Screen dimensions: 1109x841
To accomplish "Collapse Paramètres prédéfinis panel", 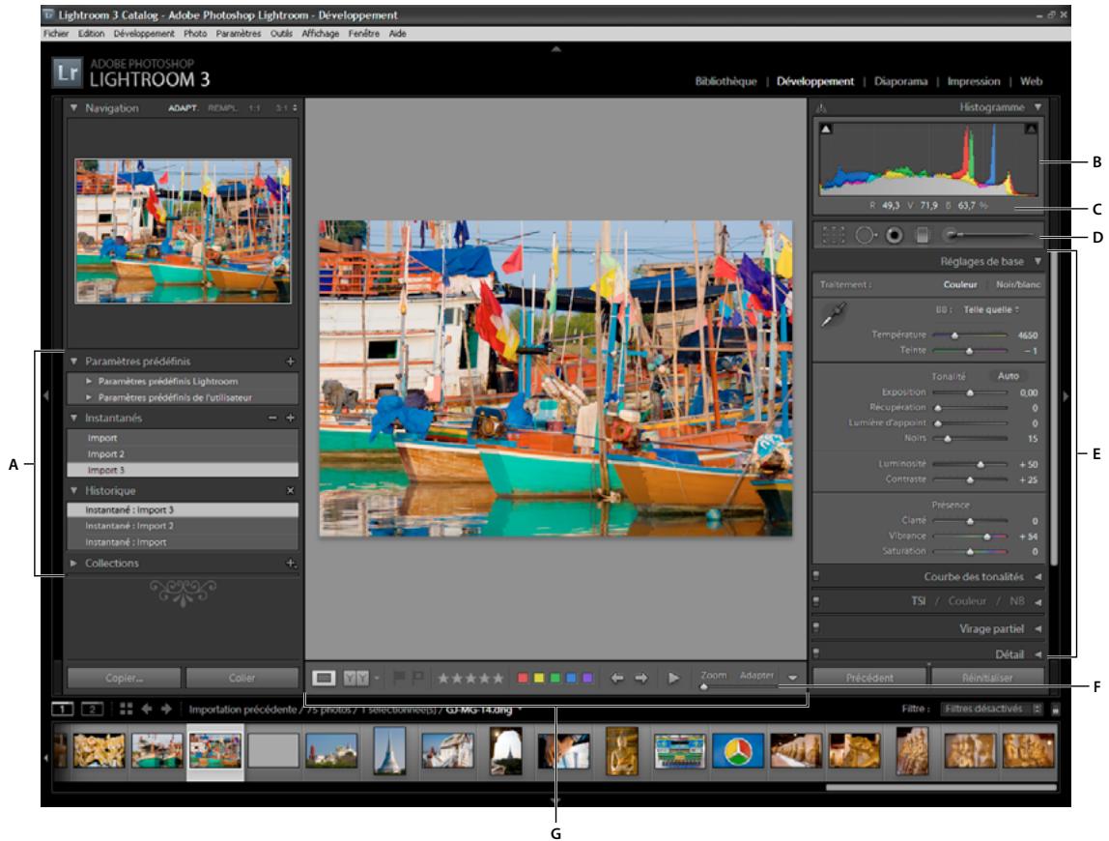I will pos(73,361).
